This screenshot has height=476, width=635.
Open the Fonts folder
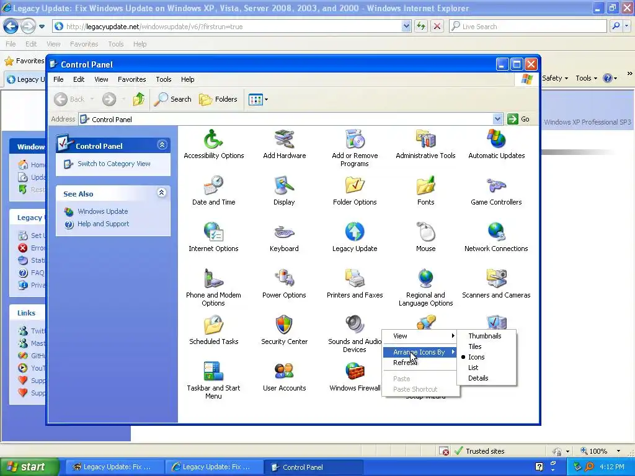pos(425,191)
